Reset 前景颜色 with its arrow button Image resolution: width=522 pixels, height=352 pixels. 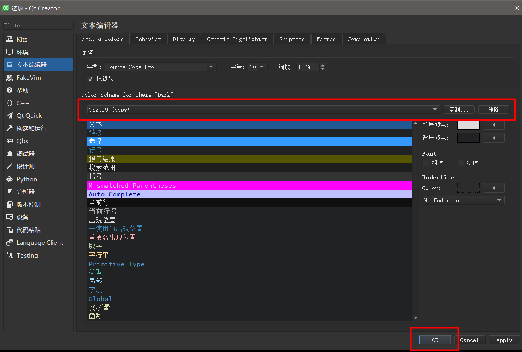click(x=494, y=125)
